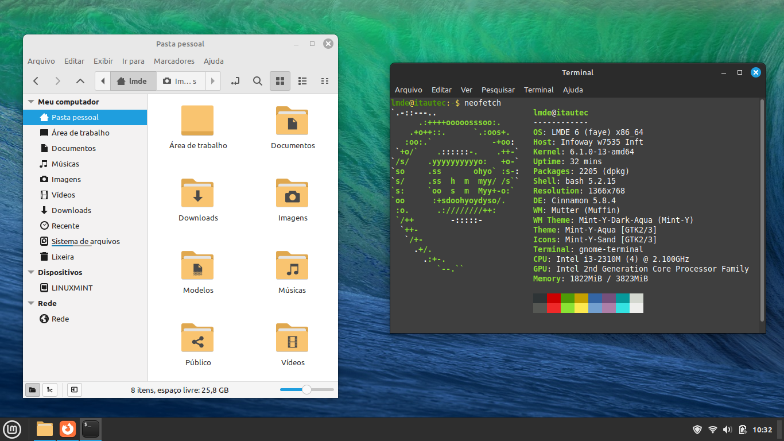Open Ajuda menu in file manager
This screenshot has width=784, height=441.
point(214,61)
